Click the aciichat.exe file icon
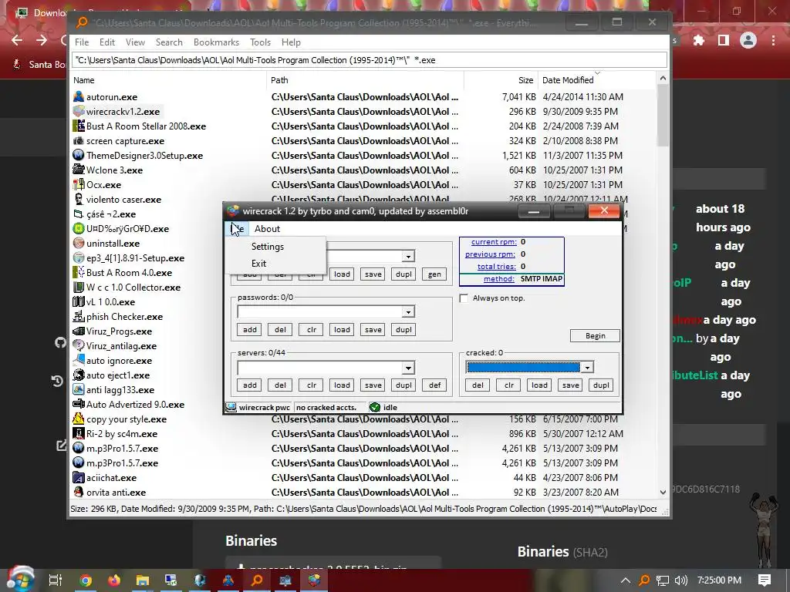The height and width of the screenshot is (592, 790). [79, 478]
